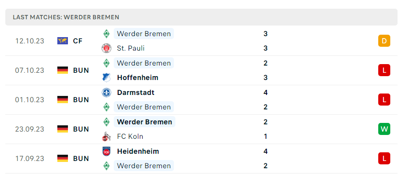
Task: Click the Werder Bremen crest on the 12.10.23 match
Action: (x=106, y=34)
